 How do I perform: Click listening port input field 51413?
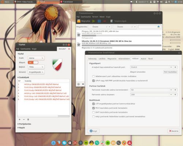click(150, 67)
